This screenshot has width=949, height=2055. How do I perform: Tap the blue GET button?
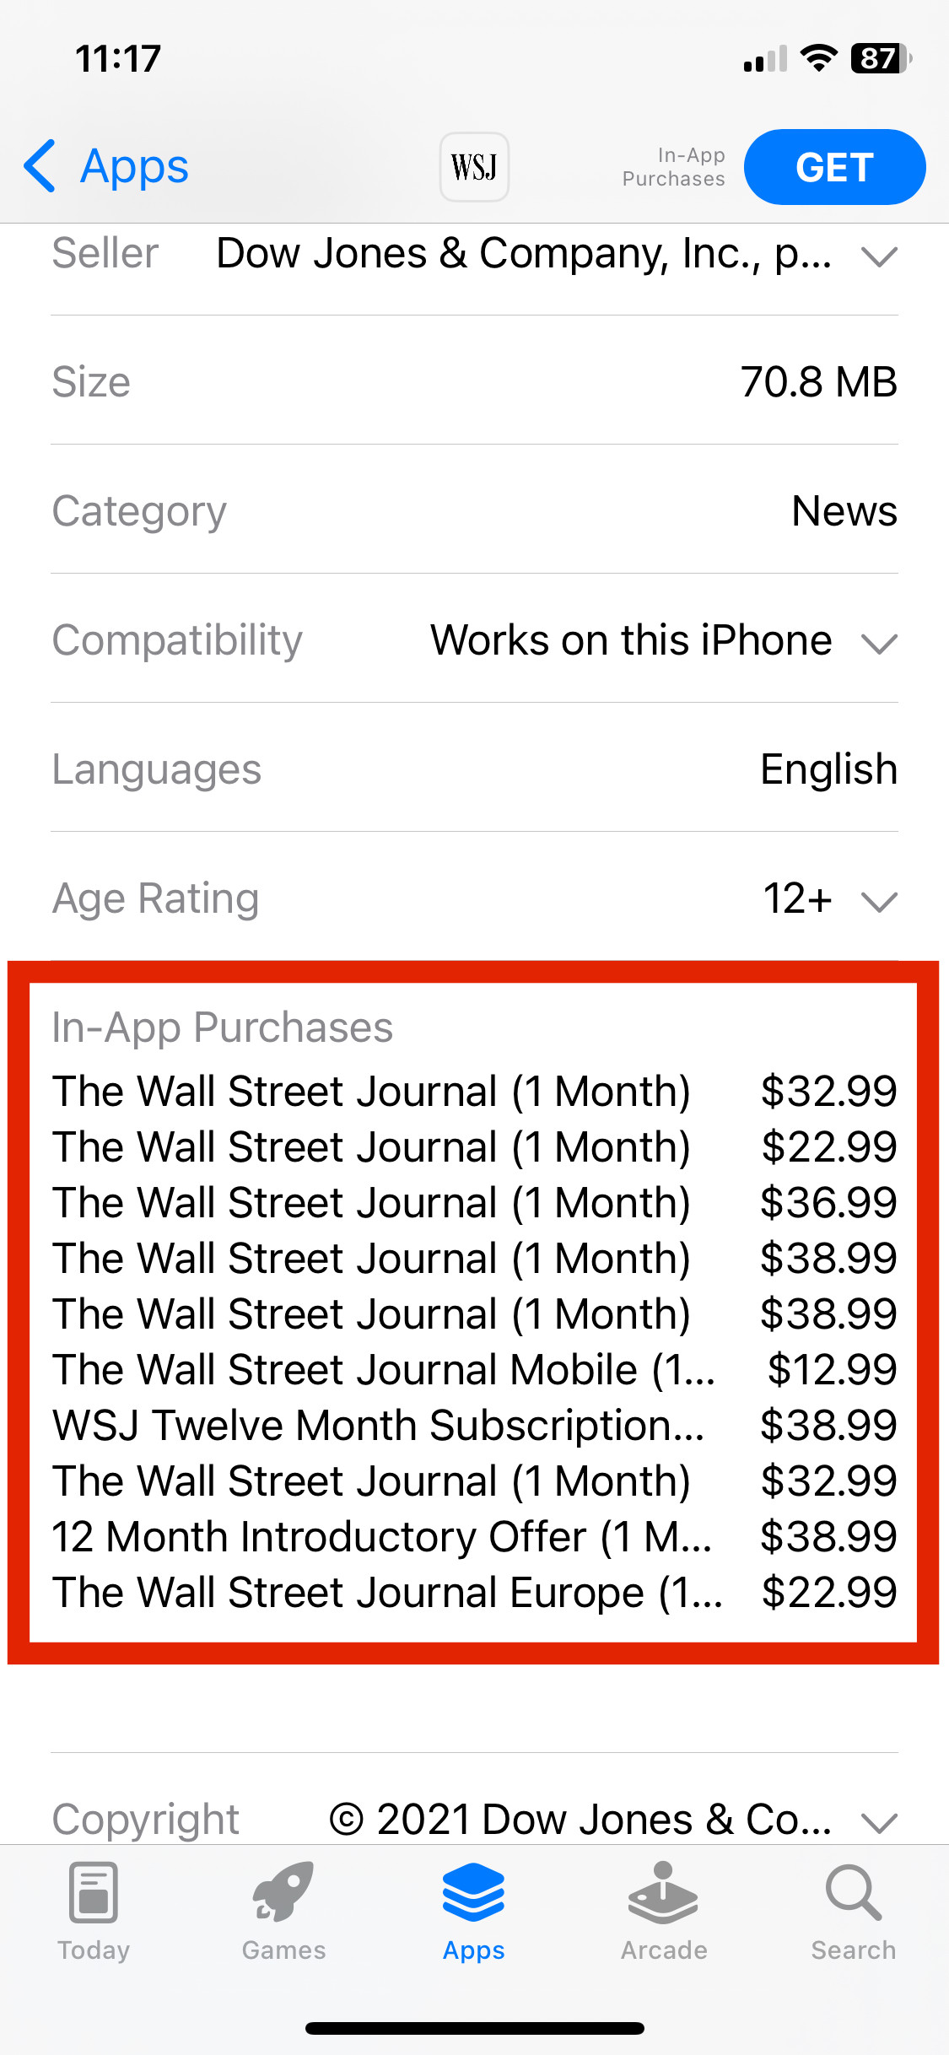pyautogui.click(x=834, y=167)
